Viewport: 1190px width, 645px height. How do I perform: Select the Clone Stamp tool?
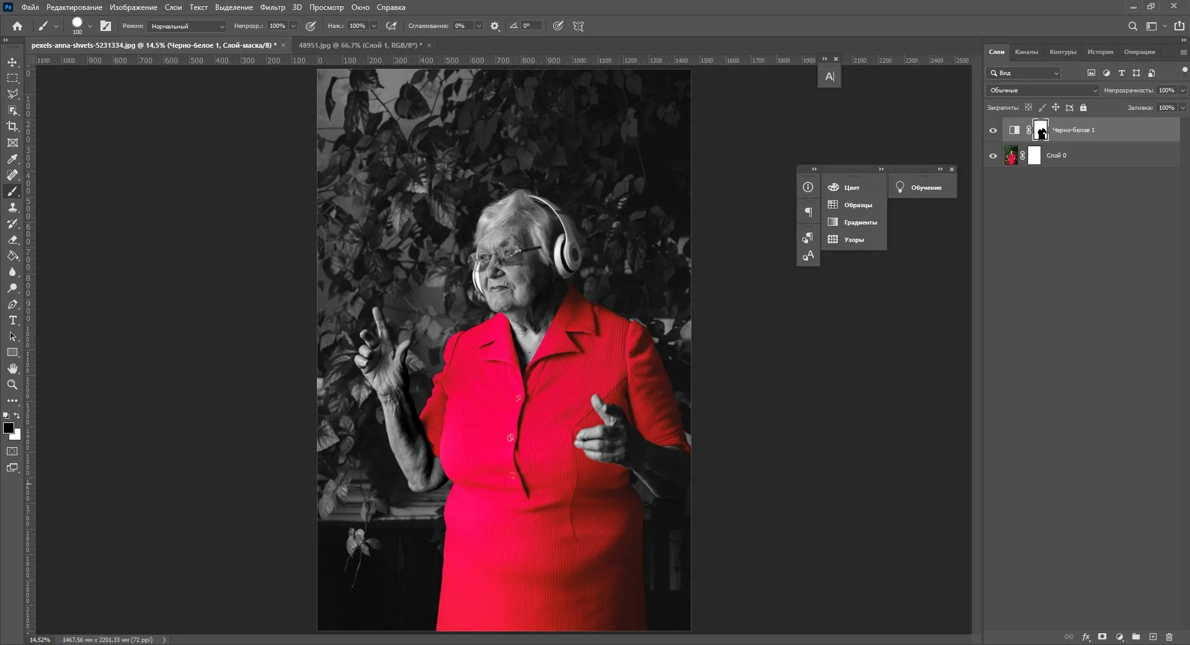[x=12, y=207]
